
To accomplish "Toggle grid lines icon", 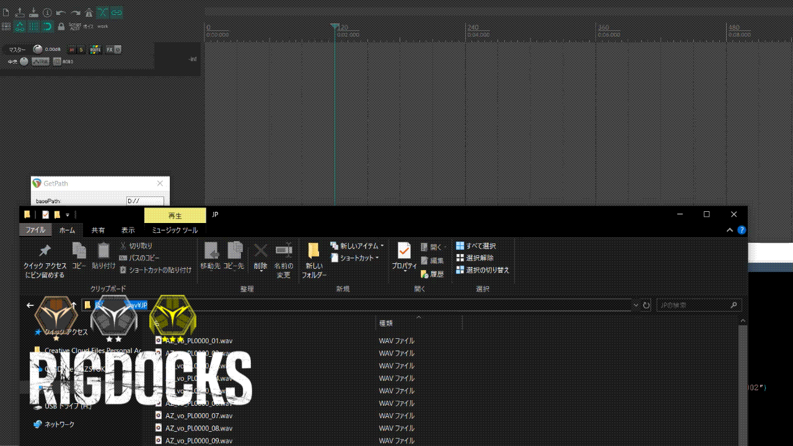I will click(33, 27).
